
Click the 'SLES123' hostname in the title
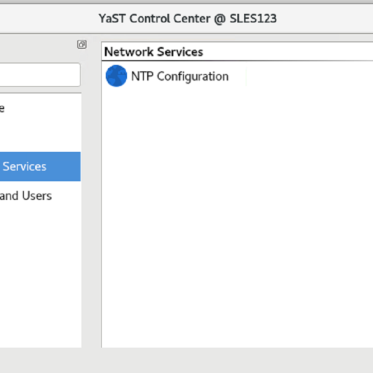coord(254,18)
